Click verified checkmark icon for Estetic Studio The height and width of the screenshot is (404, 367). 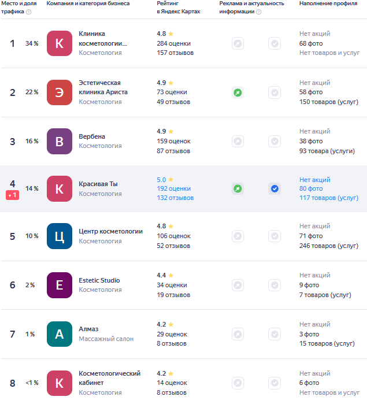tap(275, 285)
